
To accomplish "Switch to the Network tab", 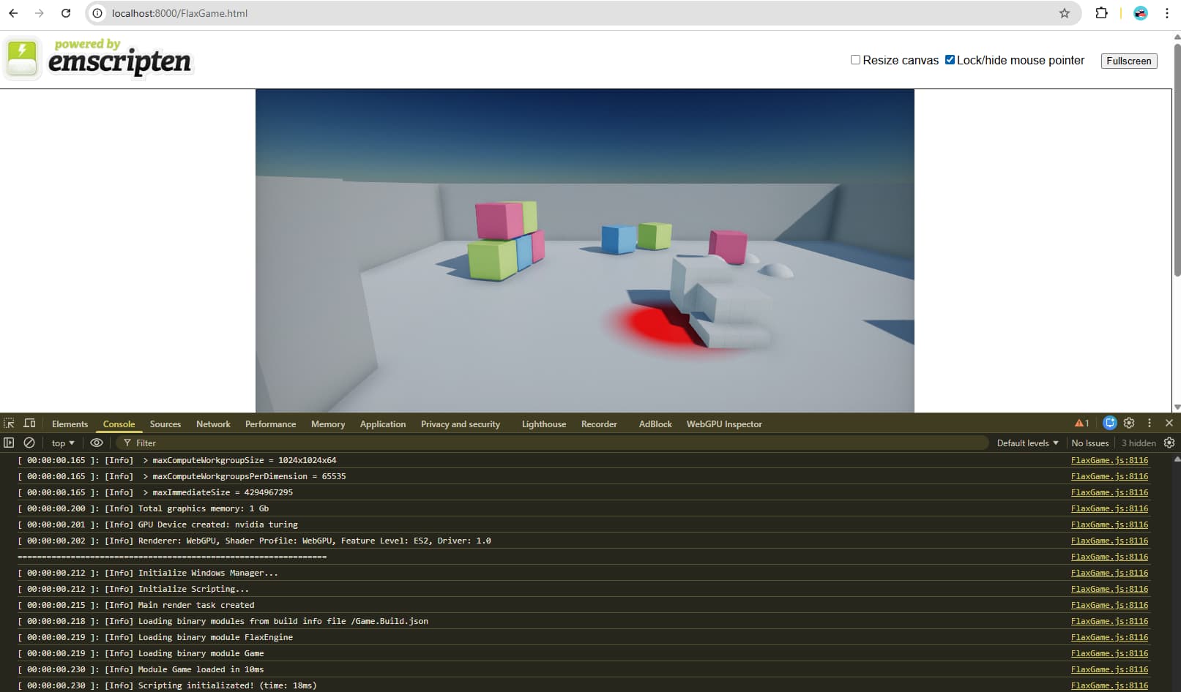I will click(213, 424).
